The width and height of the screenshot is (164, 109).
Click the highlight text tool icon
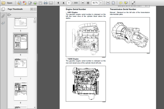(126, 3)
